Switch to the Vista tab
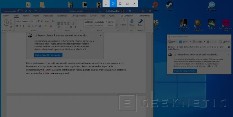The height and width of the screenshot is (117, 233). [103, 16]
